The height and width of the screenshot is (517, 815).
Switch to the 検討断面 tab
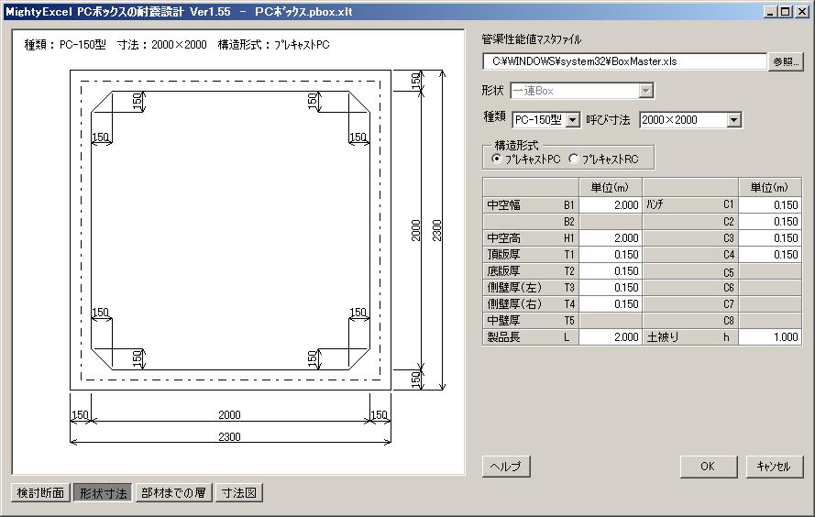(40, 492)
